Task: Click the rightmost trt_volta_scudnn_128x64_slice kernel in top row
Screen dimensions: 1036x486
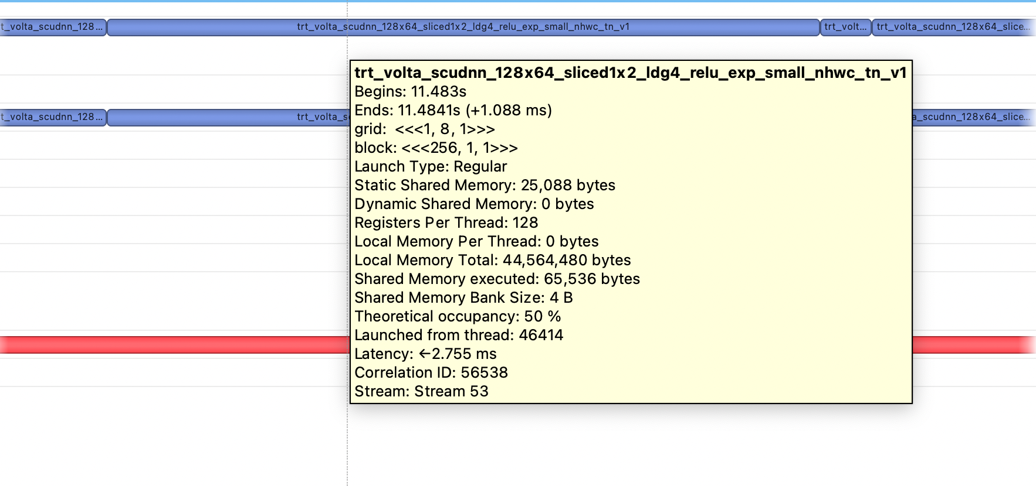Action: [x=954, y=27]
